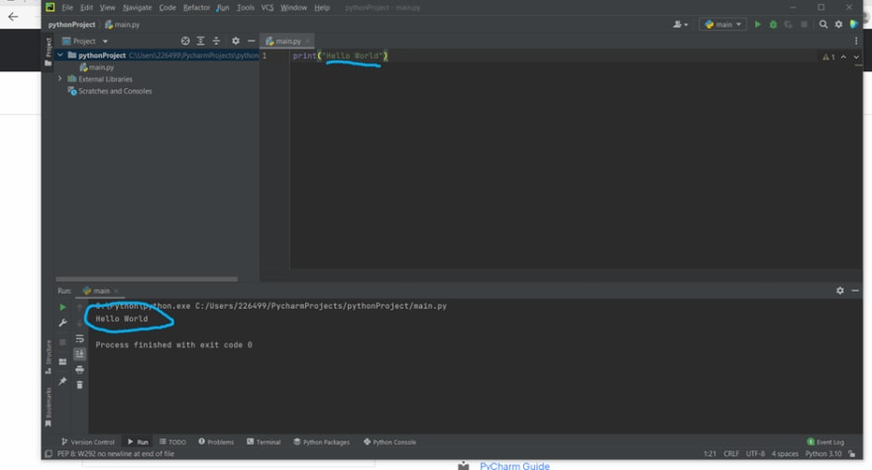
Task: Go to previous highlighted error arrow
Action: pyautogui.click(x=843, y=56)
